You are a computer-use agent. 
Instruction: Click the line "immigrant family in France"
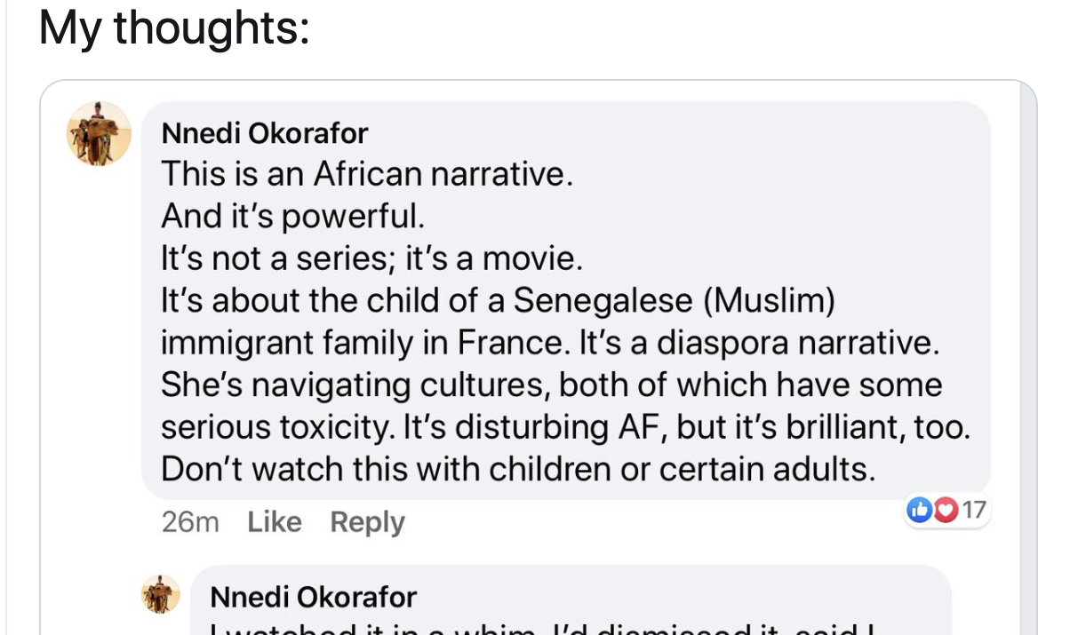[549, 343]
